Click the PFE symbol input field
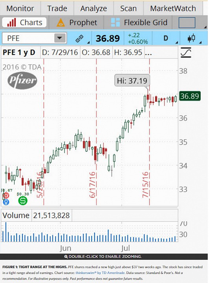Screen dimensions: 209x283 click(x=34, y=38)
